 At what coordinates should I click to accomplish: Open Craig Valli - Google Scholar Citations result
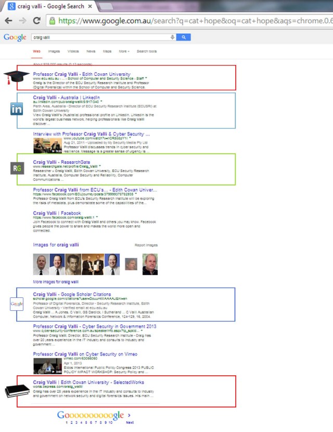pyautogui.click(x=72, y=294)
